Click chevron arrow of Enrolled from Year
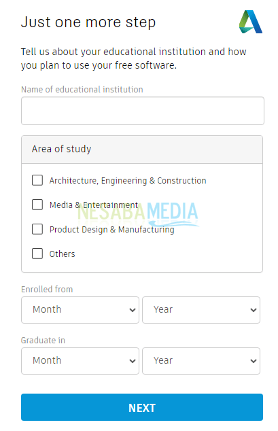The image size is (278, 431). (x=254, y=310)
